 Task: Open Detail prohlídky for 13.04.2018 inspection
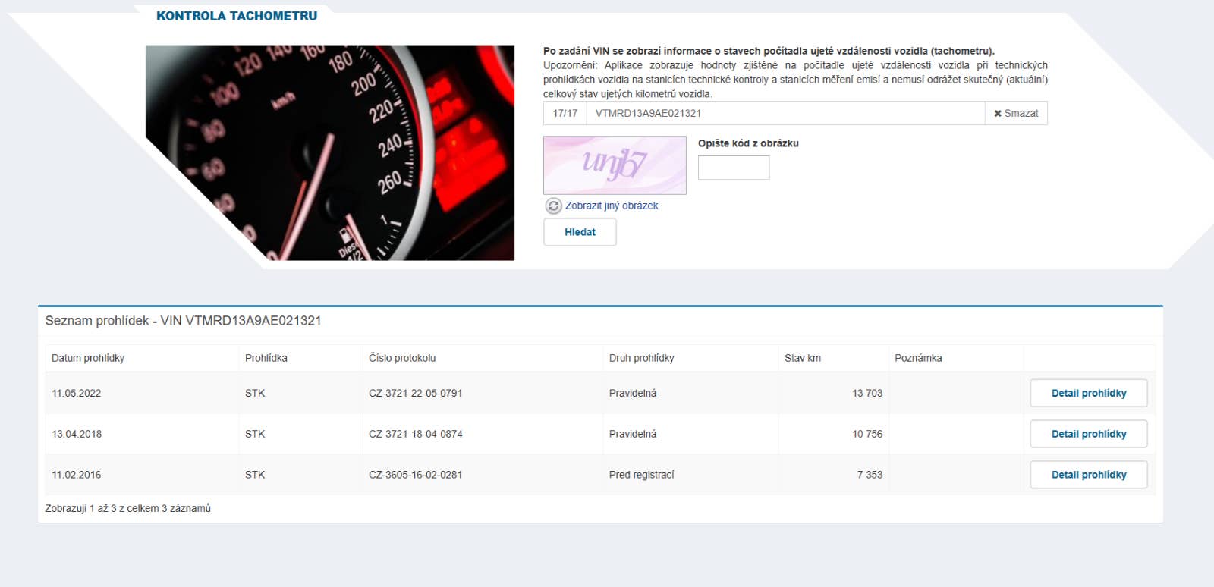(1088, 434)
